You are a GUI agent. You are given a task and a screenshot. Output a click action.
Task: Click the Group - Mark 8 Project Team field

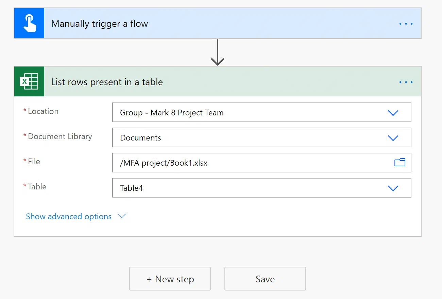pos(262,113)
